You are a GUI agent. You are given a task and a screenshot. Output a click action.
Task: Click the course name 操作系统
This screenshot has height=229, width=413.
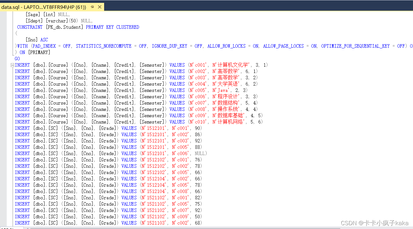(x=228, y=109)
